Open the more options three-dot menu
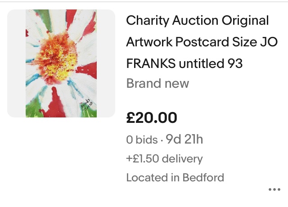The image size is (288, 207). (x=274, y=190)
